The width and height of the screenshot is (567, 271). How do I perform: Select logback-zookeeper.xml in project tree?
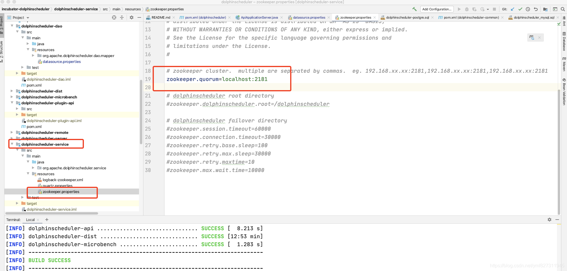coord(63,180)
